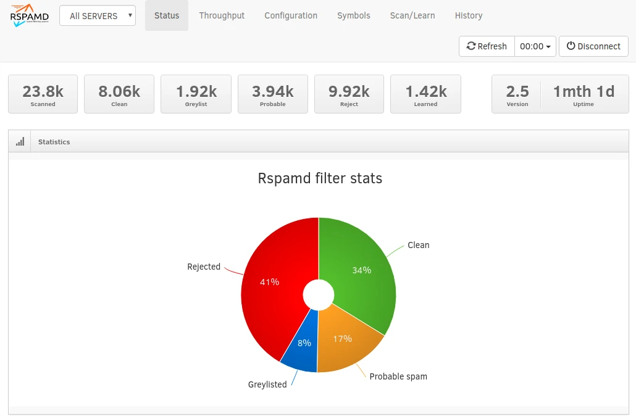636x419 pixels.
Task: Click the Disconnect button
Action: tap(593, 46)
